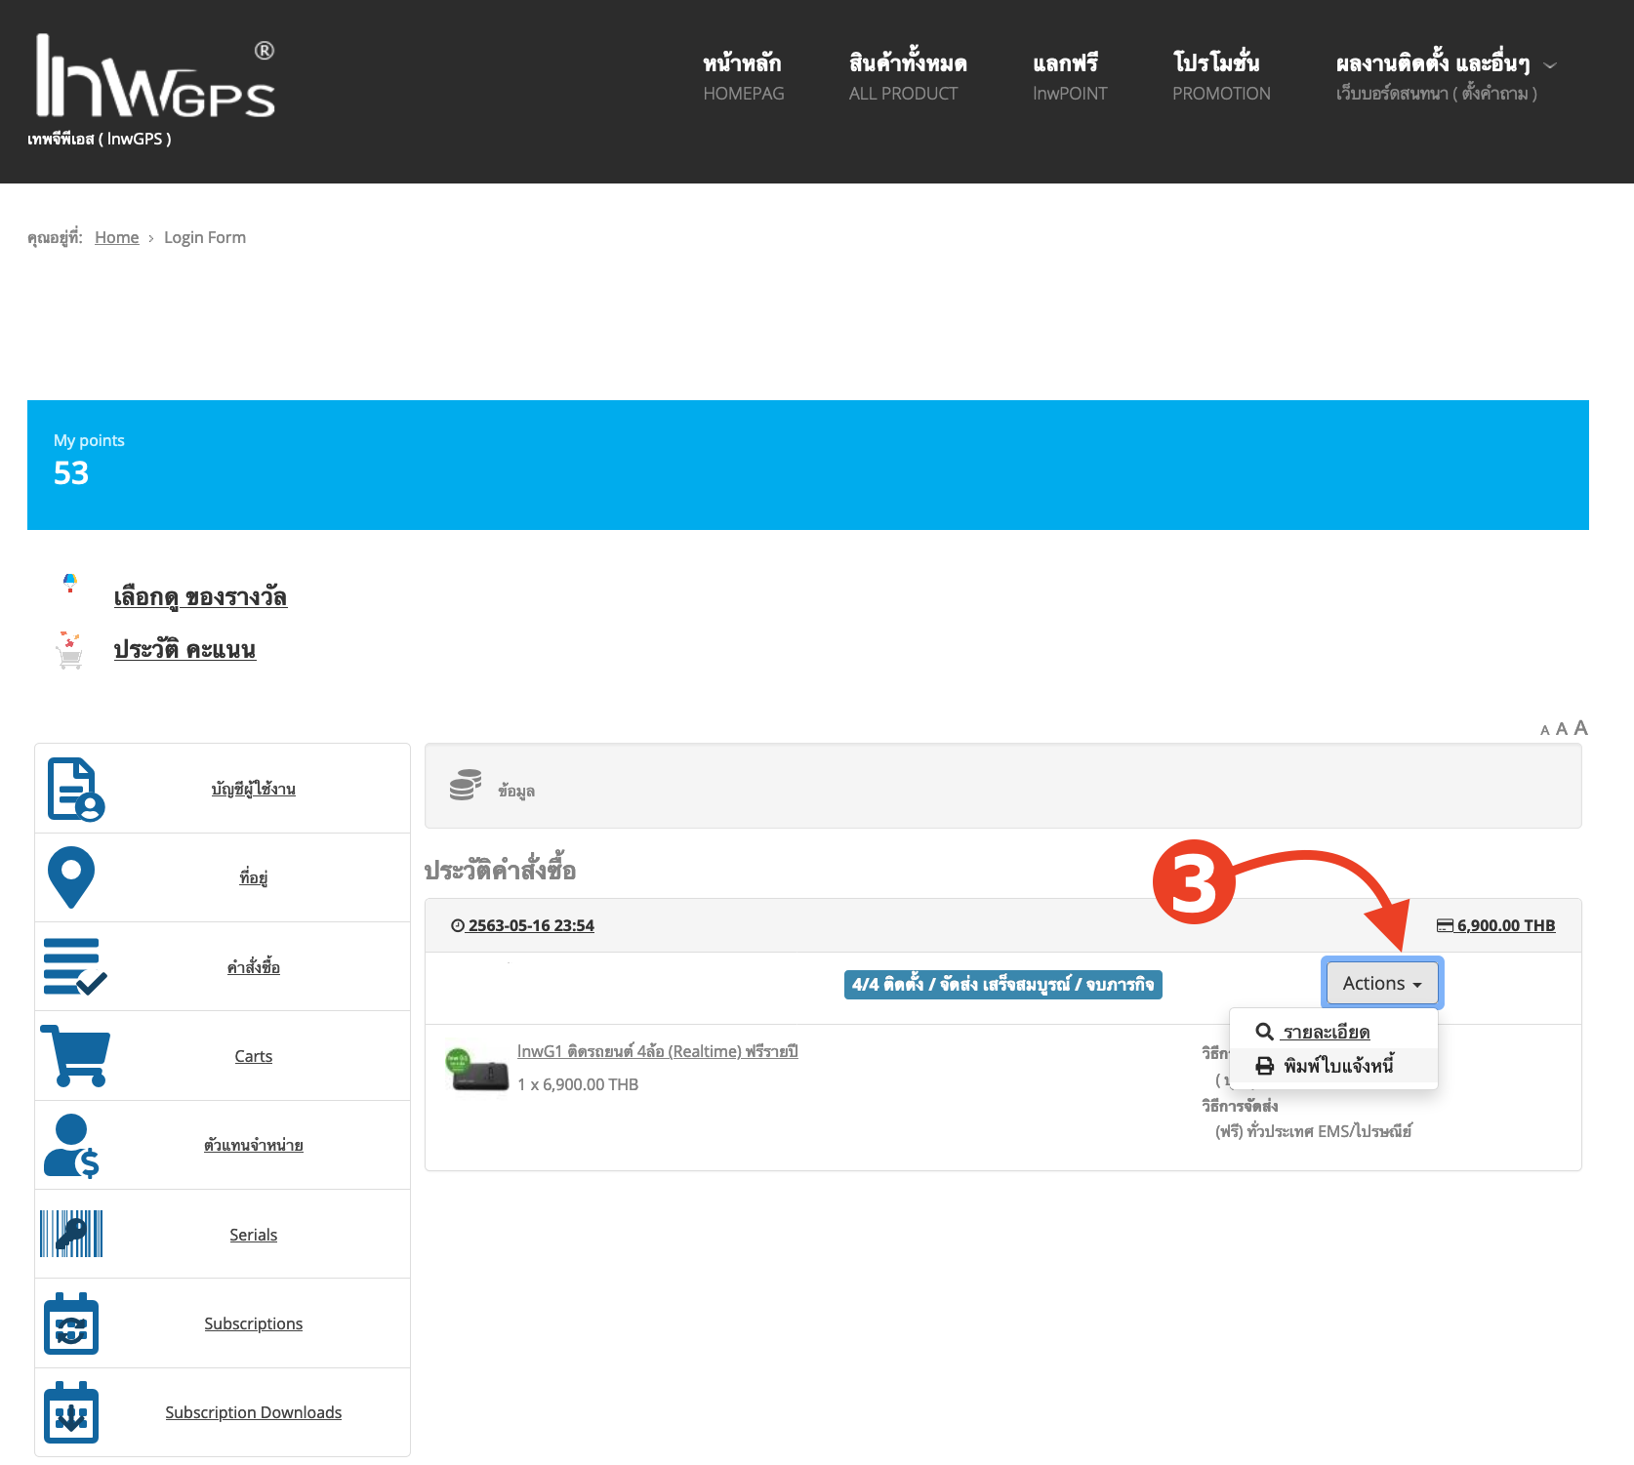Click the Subscription Downloads calendar icon
Viewport: 1634px width, 1465px height.
(71, 1412)
